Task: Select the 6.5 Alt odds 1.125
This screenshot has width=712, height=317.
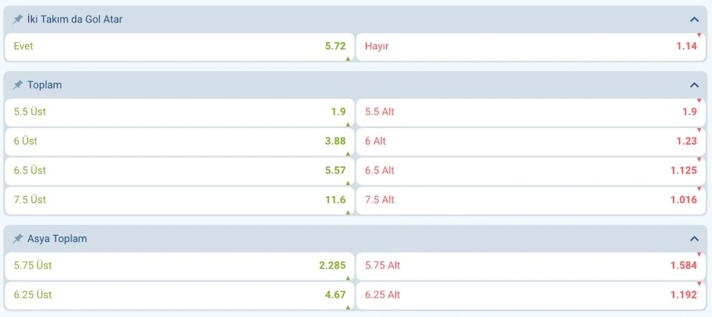Action: click(x=531, y=171)
